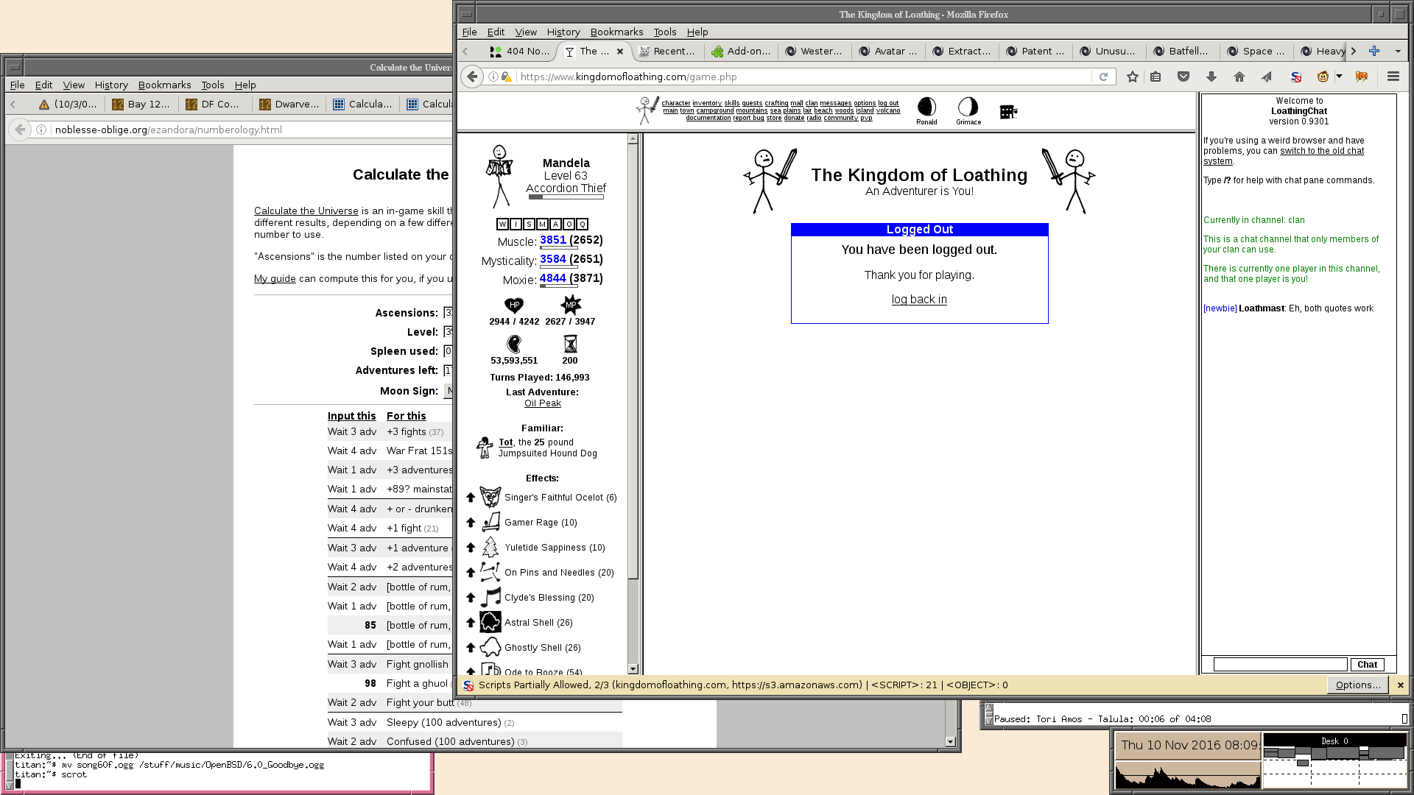This screenshot has height=795, width=1414.
Task: Click the Chat send button
Action: click(1367, 665)
